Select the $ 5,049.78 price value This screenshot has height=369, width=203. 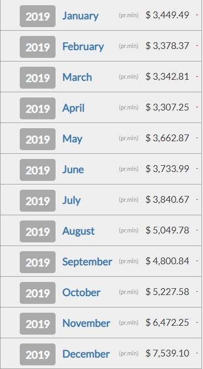click(167, 230)
